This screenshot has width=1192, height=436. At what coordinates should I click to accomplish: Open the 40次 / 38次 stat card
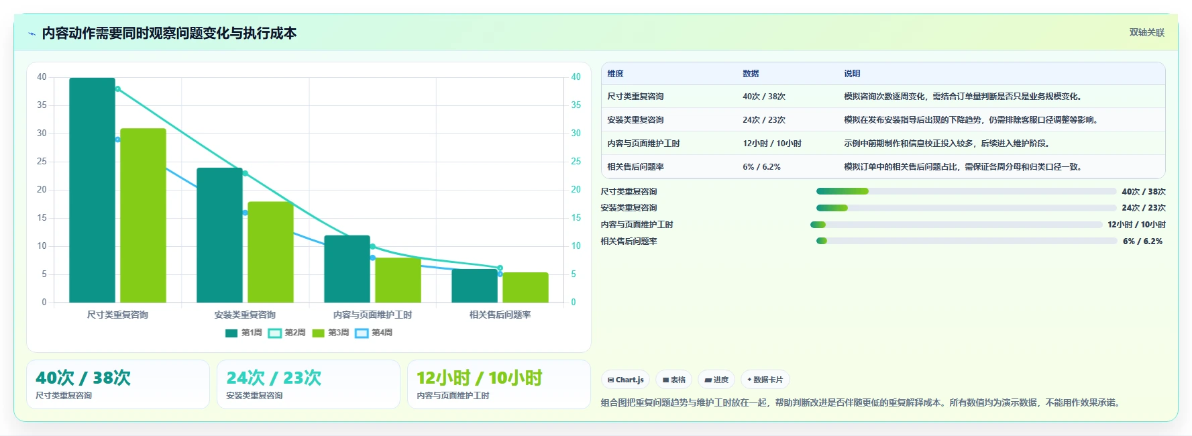click(x=118, y=384)
